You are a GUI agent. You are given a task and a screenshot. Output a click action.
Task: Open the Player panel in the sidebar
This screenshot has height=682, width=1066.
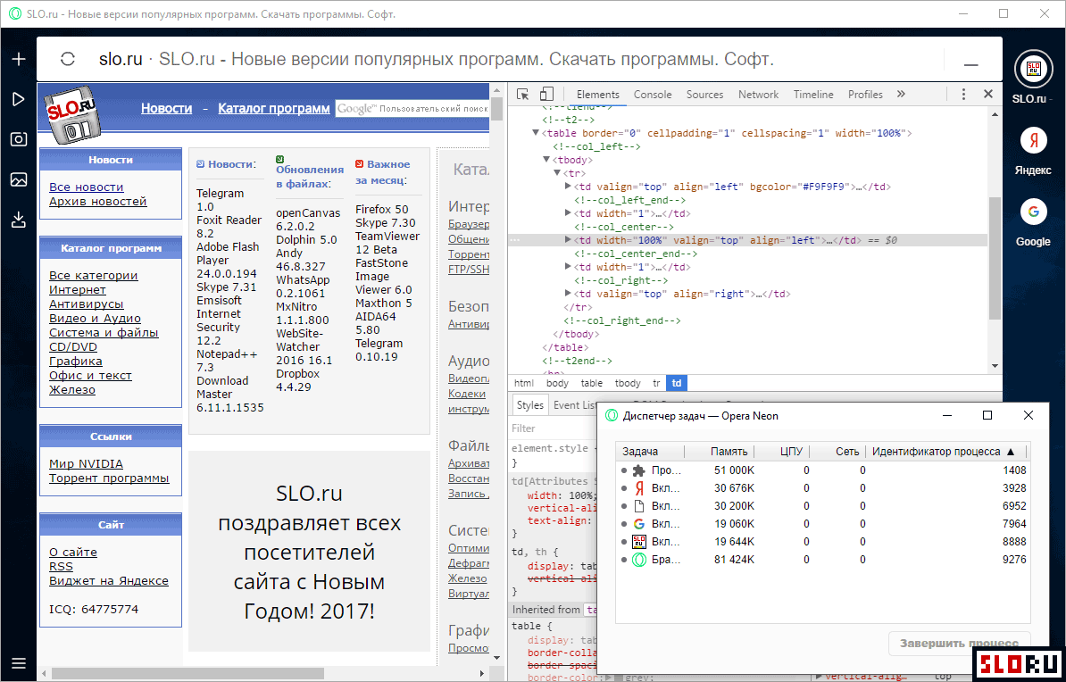19,99
